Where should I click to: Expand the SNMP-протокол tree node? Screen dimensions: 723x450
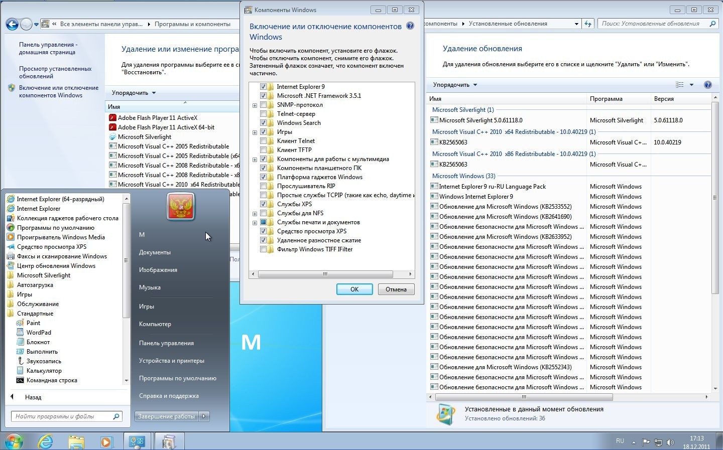(x=255, y=105)
